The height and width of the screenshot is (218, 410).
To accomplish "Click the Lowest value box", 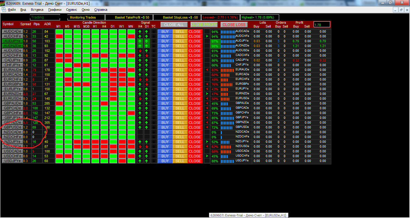I will tap(221, 17).
